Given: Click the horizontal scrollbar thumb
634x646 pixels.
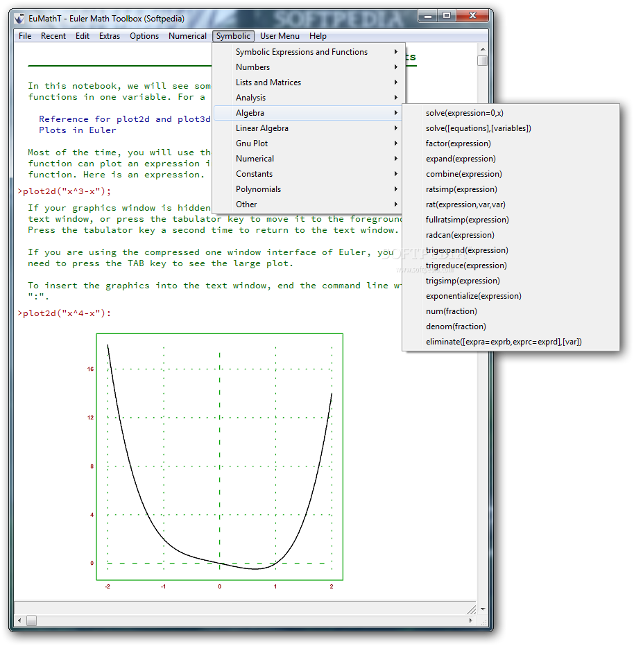Looking at the screenshot, I should [32, 620].
